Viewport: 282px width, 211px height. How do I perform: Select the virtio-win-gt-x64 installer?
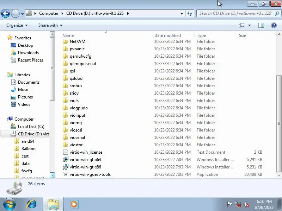pos(85,160)
